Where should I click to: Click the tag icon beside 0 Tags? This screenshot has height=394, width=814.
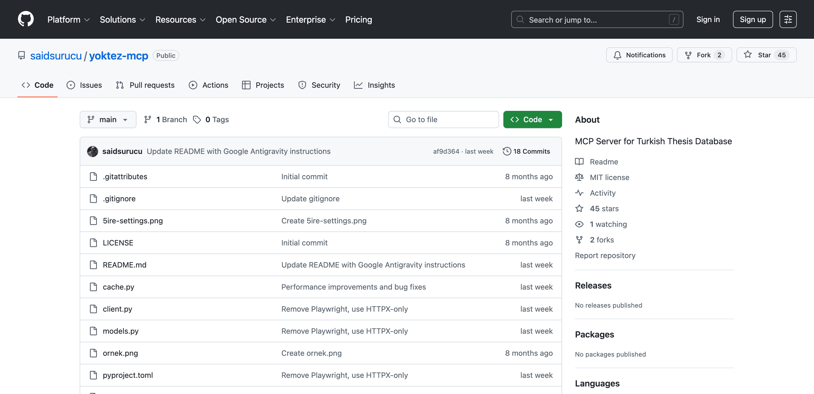click(197, 119)
